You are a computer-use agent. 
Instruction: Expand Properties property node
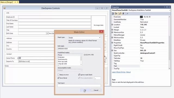[x=112, y=43]
